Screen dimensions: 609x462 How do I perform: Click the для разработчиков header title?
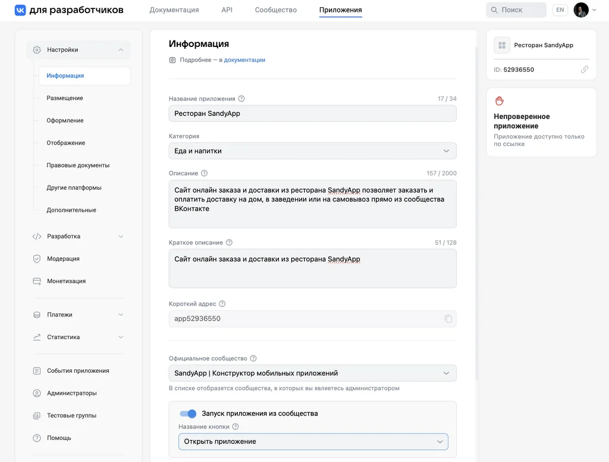(77, 10)
